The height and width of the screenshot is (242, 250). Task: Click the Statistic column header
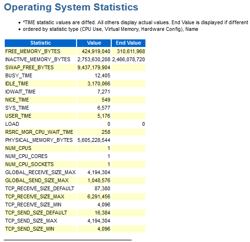coord(40,43)
